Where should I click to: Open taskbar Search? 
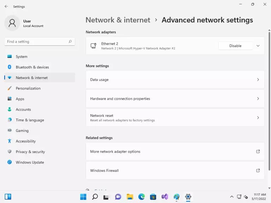[x=95, y=197]
